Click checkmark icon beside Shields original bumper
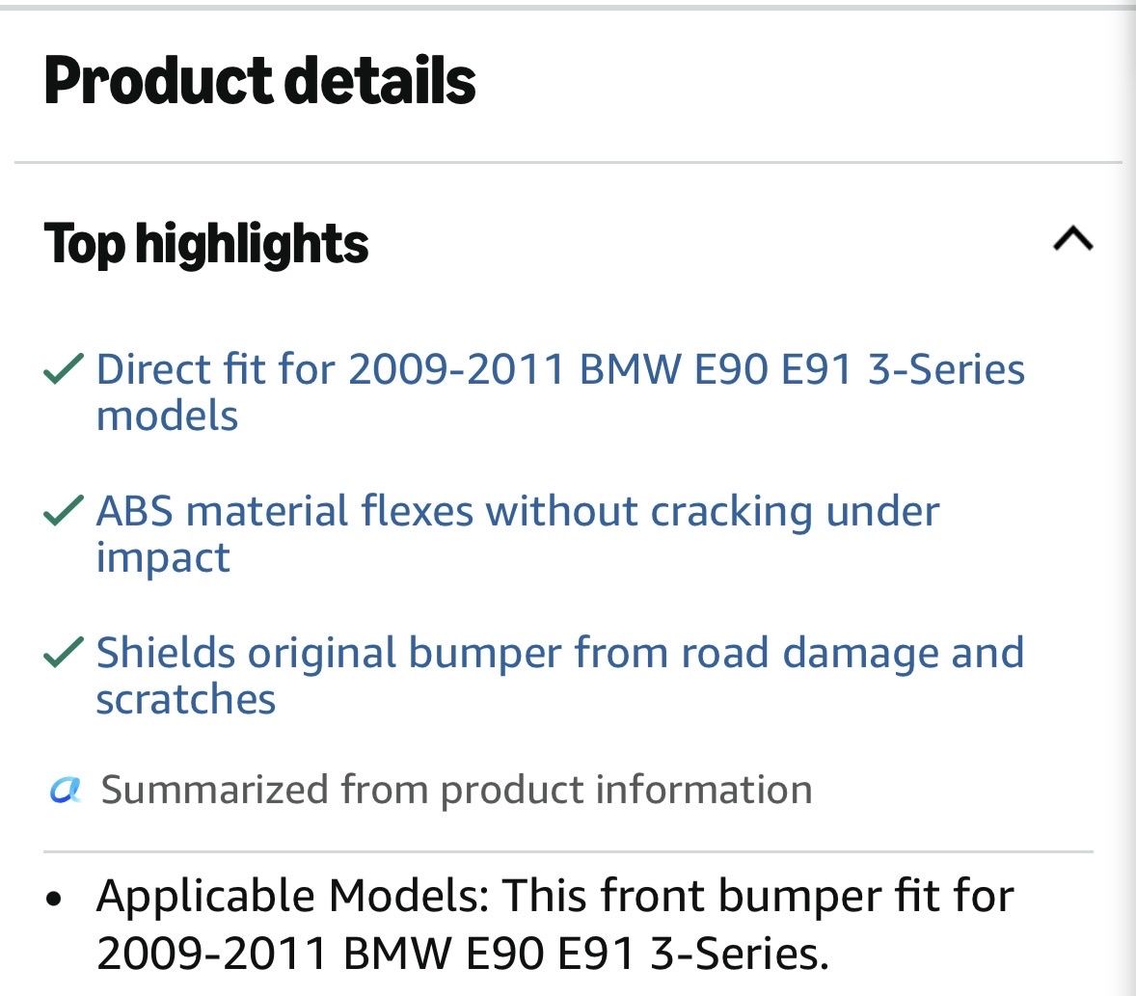The height and width of the screenshot is (996, 1136). tap(64, 651)
